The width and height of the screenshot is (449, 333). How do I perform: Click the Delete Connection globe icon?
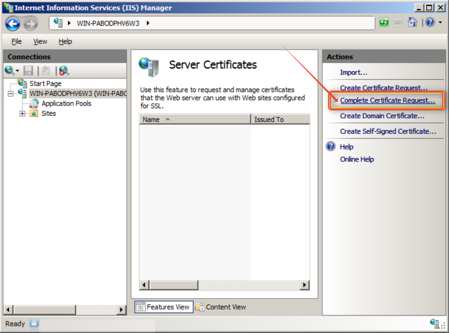pyautogui.click(x=64, y=71)
